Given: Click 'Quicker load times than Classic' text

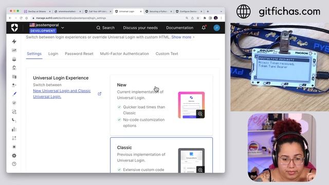Looking at the screenshot, I should click(144, 110).
